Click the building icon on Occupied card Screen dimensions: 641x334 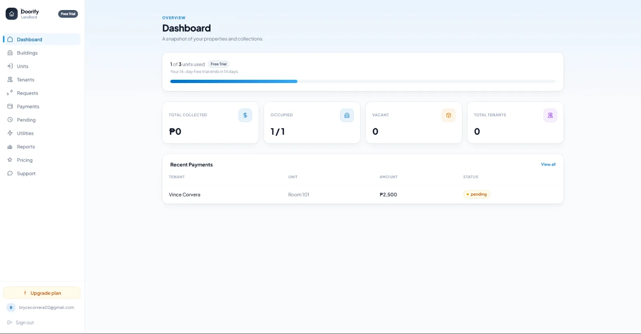[347, 115]
